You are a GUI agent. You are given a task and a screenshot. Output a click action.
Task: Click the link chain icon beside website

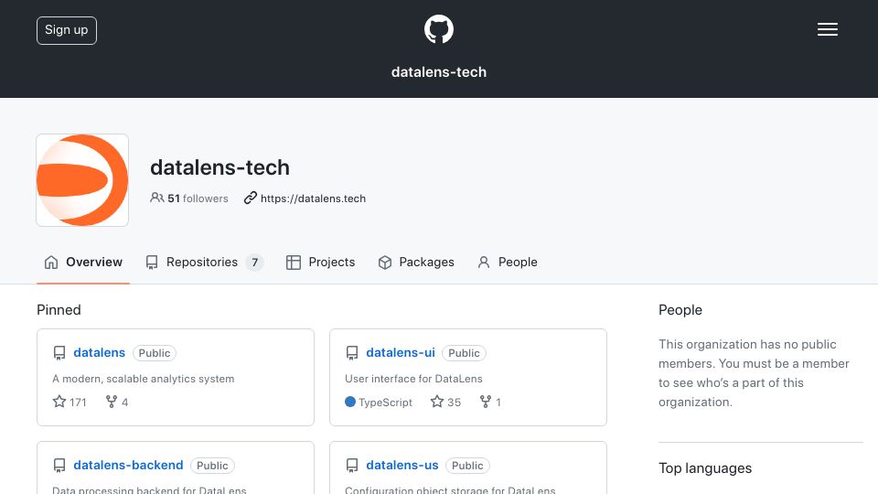coord(251,198)
